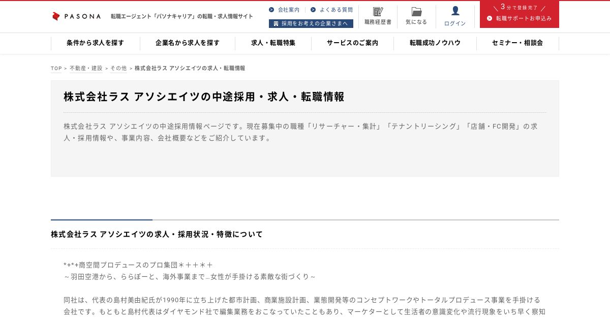Open 転職成功ノウハウ menu
610x320 pixels.
435,43
